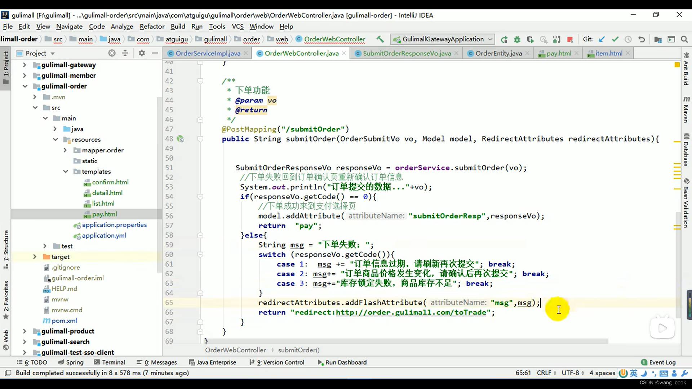Image resolution: width=692 pixels, height=389 pixels.
Task: Click the Git update project arrow
Action: tap(602, 39)
